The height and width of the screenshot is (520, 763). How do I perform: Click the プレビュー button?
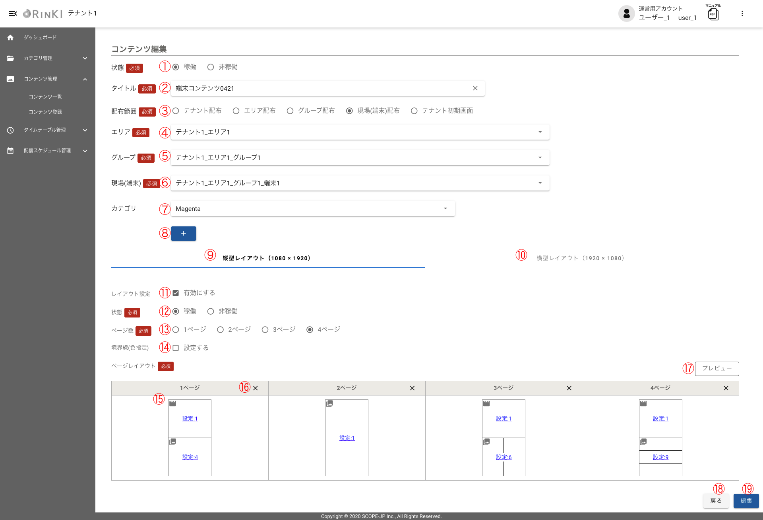pyautogui.click(x=717, y=368)
